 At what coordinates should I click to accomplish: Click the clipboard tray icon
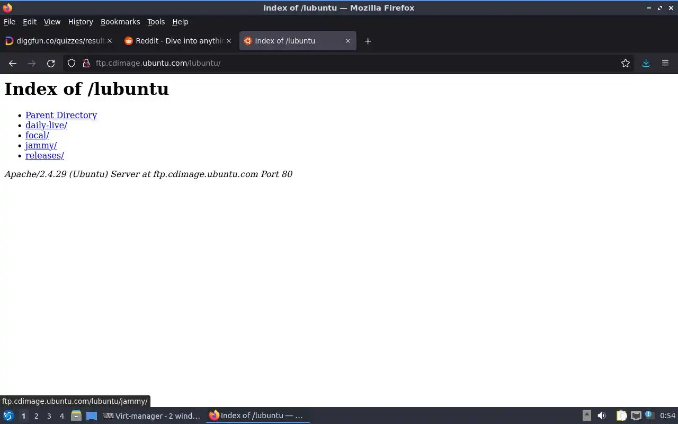[621, 416]
